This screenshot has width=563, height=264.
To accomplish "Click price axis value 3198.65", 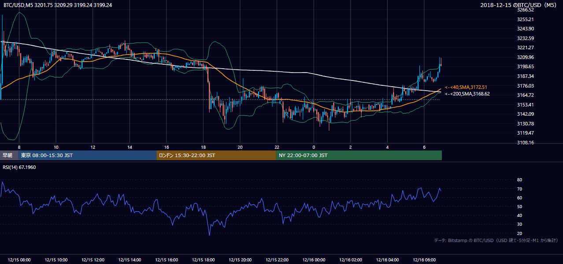I will pyautogui.click(x=525, y=66).
